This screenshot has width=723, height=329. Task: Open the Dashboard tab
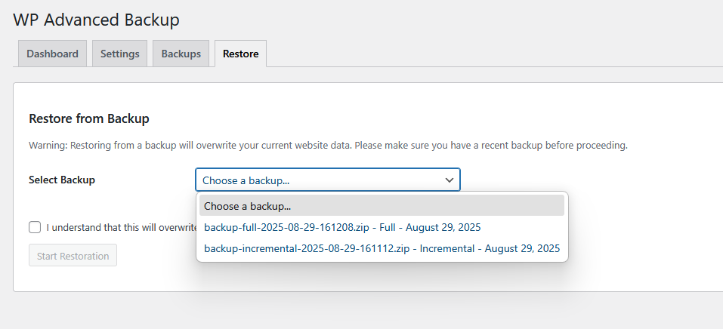pyautogui.click(x=52, y=54)
